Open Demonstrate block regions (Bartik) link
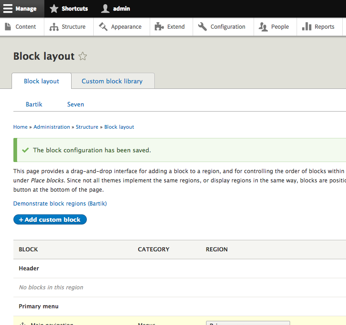Viewport: 346px width, 325px height. [x=60, y=203]
